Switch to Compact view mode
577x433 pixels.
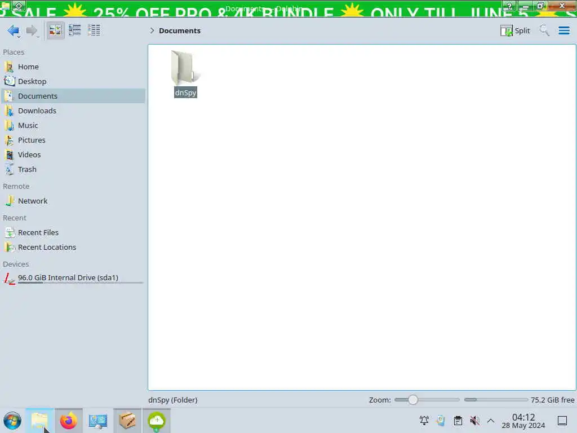(x=75, y=30)
